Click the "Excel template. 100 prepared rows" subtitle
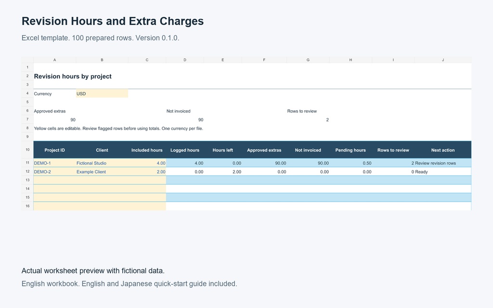This screenshot has width=493, height=308. click(x=100, y=38)
